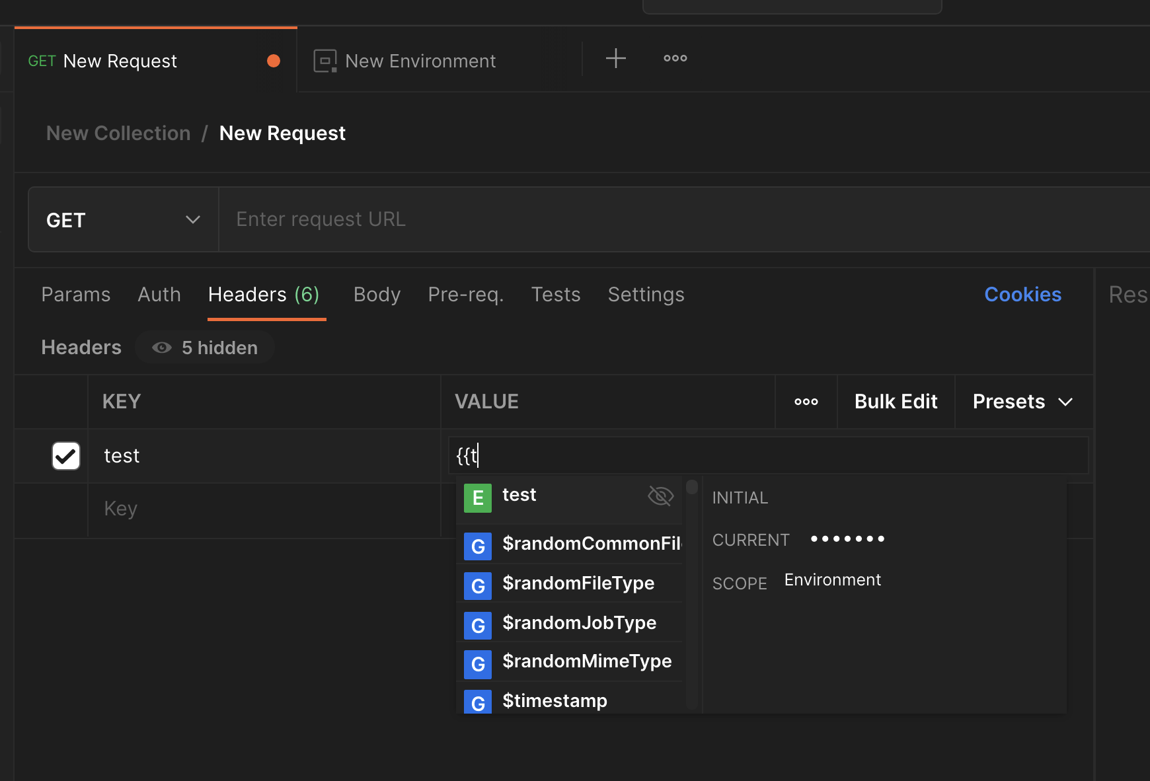This screenshot has height=781, width=1150.
Task: Select the $randomFileType variable
Action: coord(578,583)
